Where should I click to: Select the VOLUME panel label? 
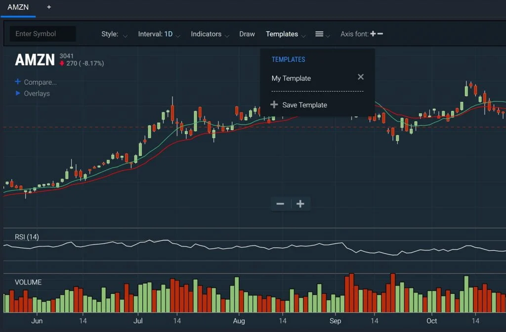[x=28, y=282]
